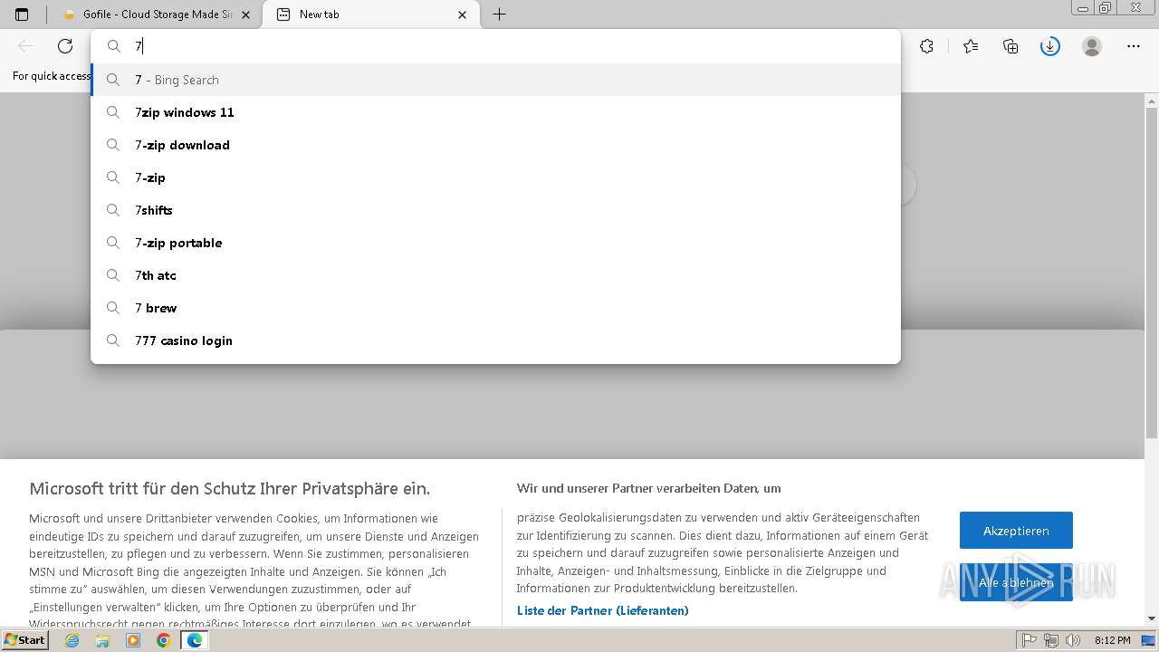The image size is (1159, 652).
Task: Launch Chrome from taskbar
Action: pyautogui.click(x=163, y=640)
